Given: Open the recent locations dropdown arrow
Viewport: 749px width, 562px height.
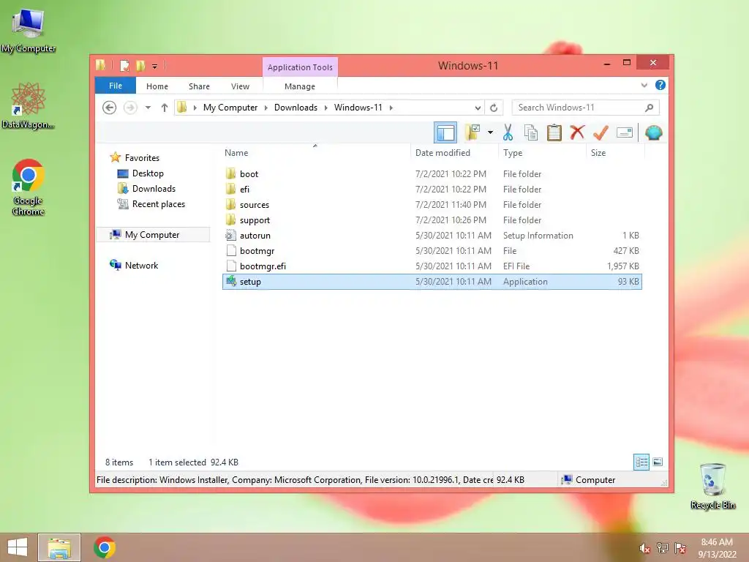Looking at the screenshot, I should (x=148, y=108).
